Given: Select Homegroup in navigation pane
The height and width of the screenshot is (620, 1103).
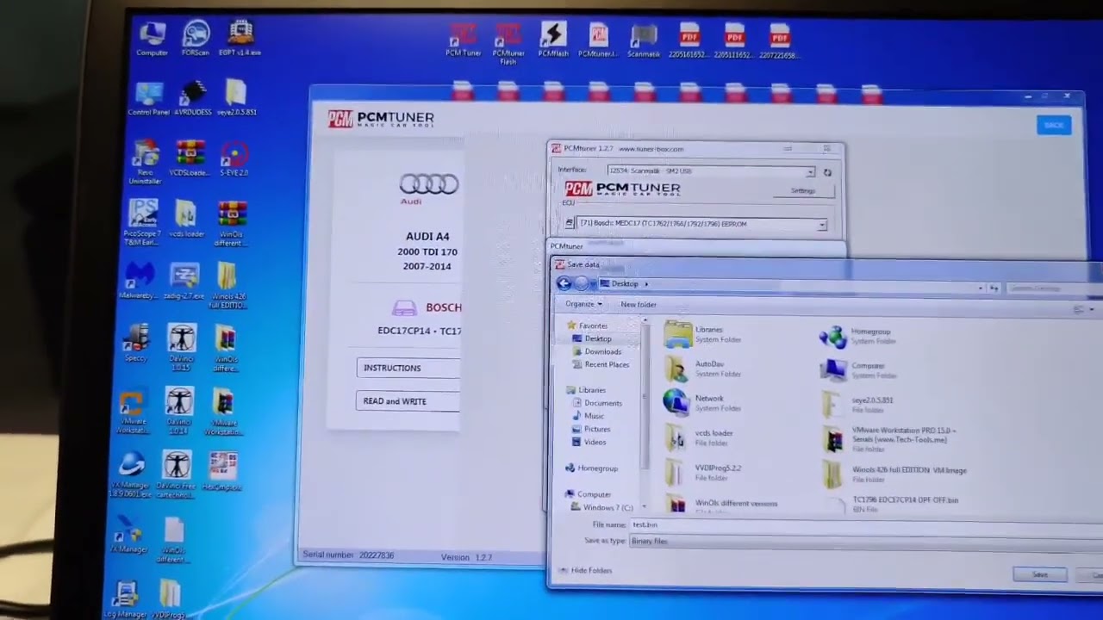Looking at the screenshot, I should [x=591, y=468].
